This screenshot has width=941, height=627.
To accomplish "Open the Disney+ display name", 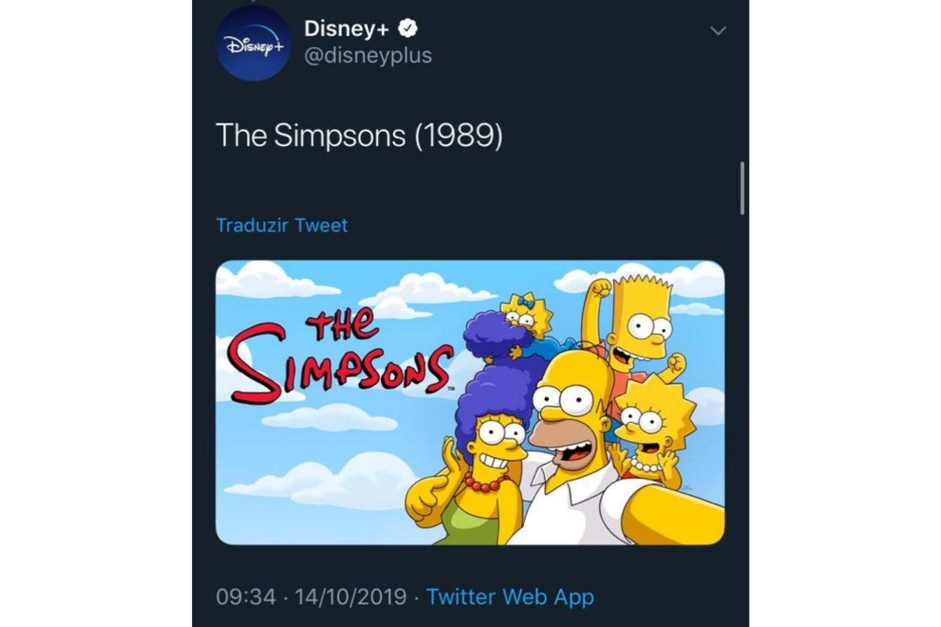I will point(349,29).
